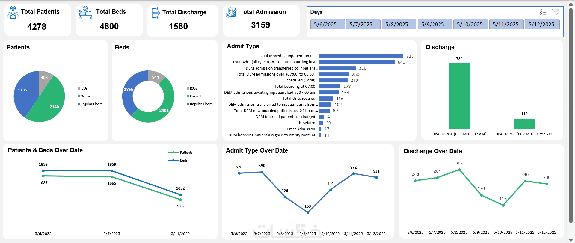Viewport: 575px width, 243px height.
Task: Click DISCHARGE (06 AM TO 12:59PM) axis label
Action: tap(524, 134)
